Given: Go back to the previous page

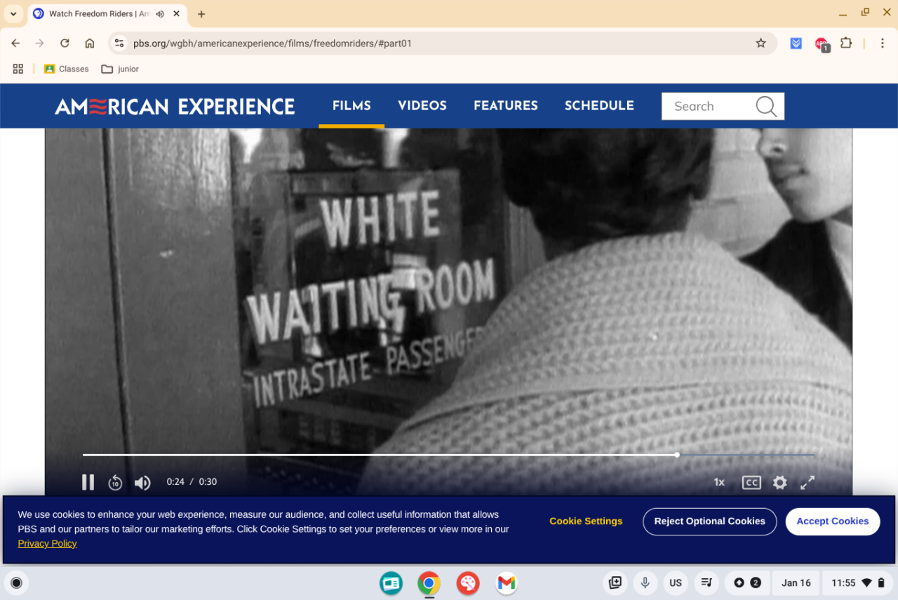Looking at the screenshot, I should point(15,44).
